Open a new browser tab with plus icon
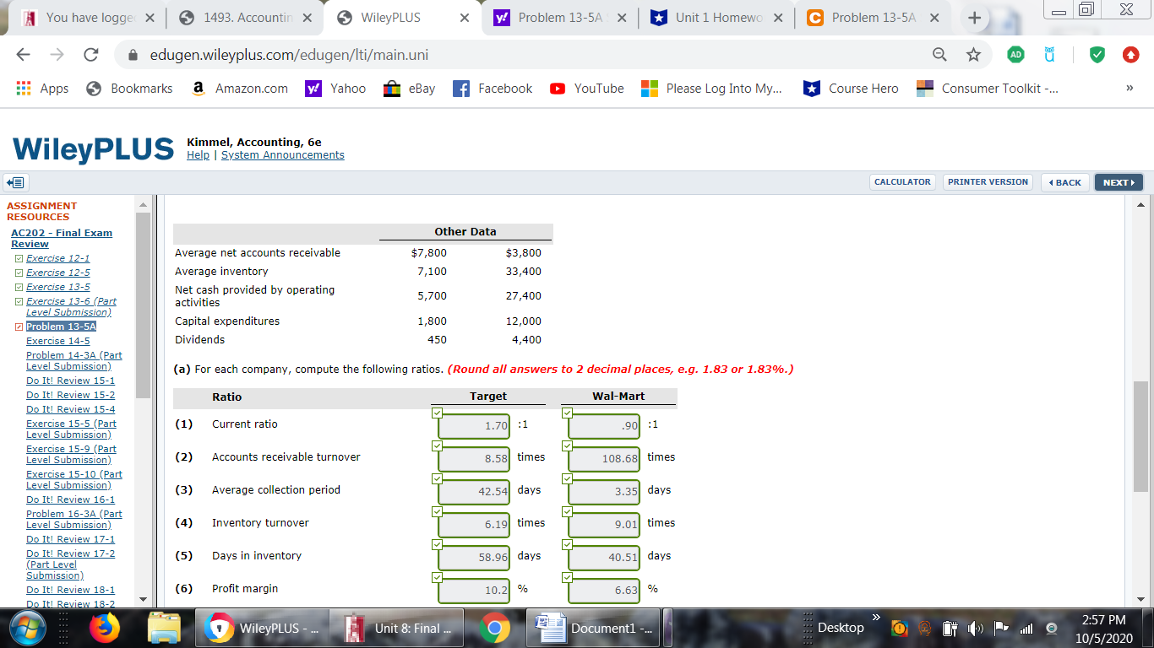 click(x=975, y=18)
